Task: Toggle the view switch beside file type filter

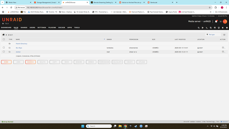Action: 224,35
